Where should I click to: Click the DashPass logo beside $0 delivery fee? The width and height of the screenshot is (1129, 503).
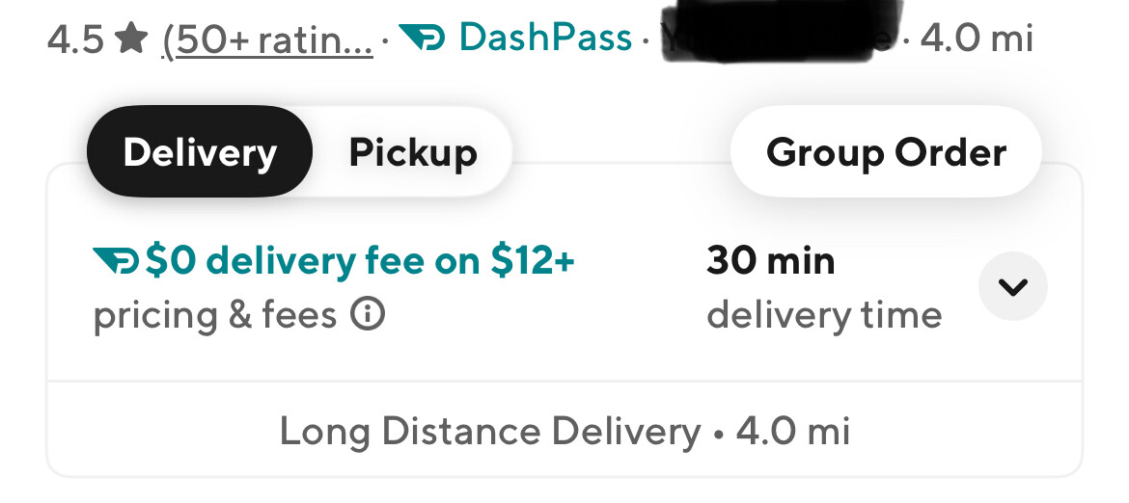116,260
